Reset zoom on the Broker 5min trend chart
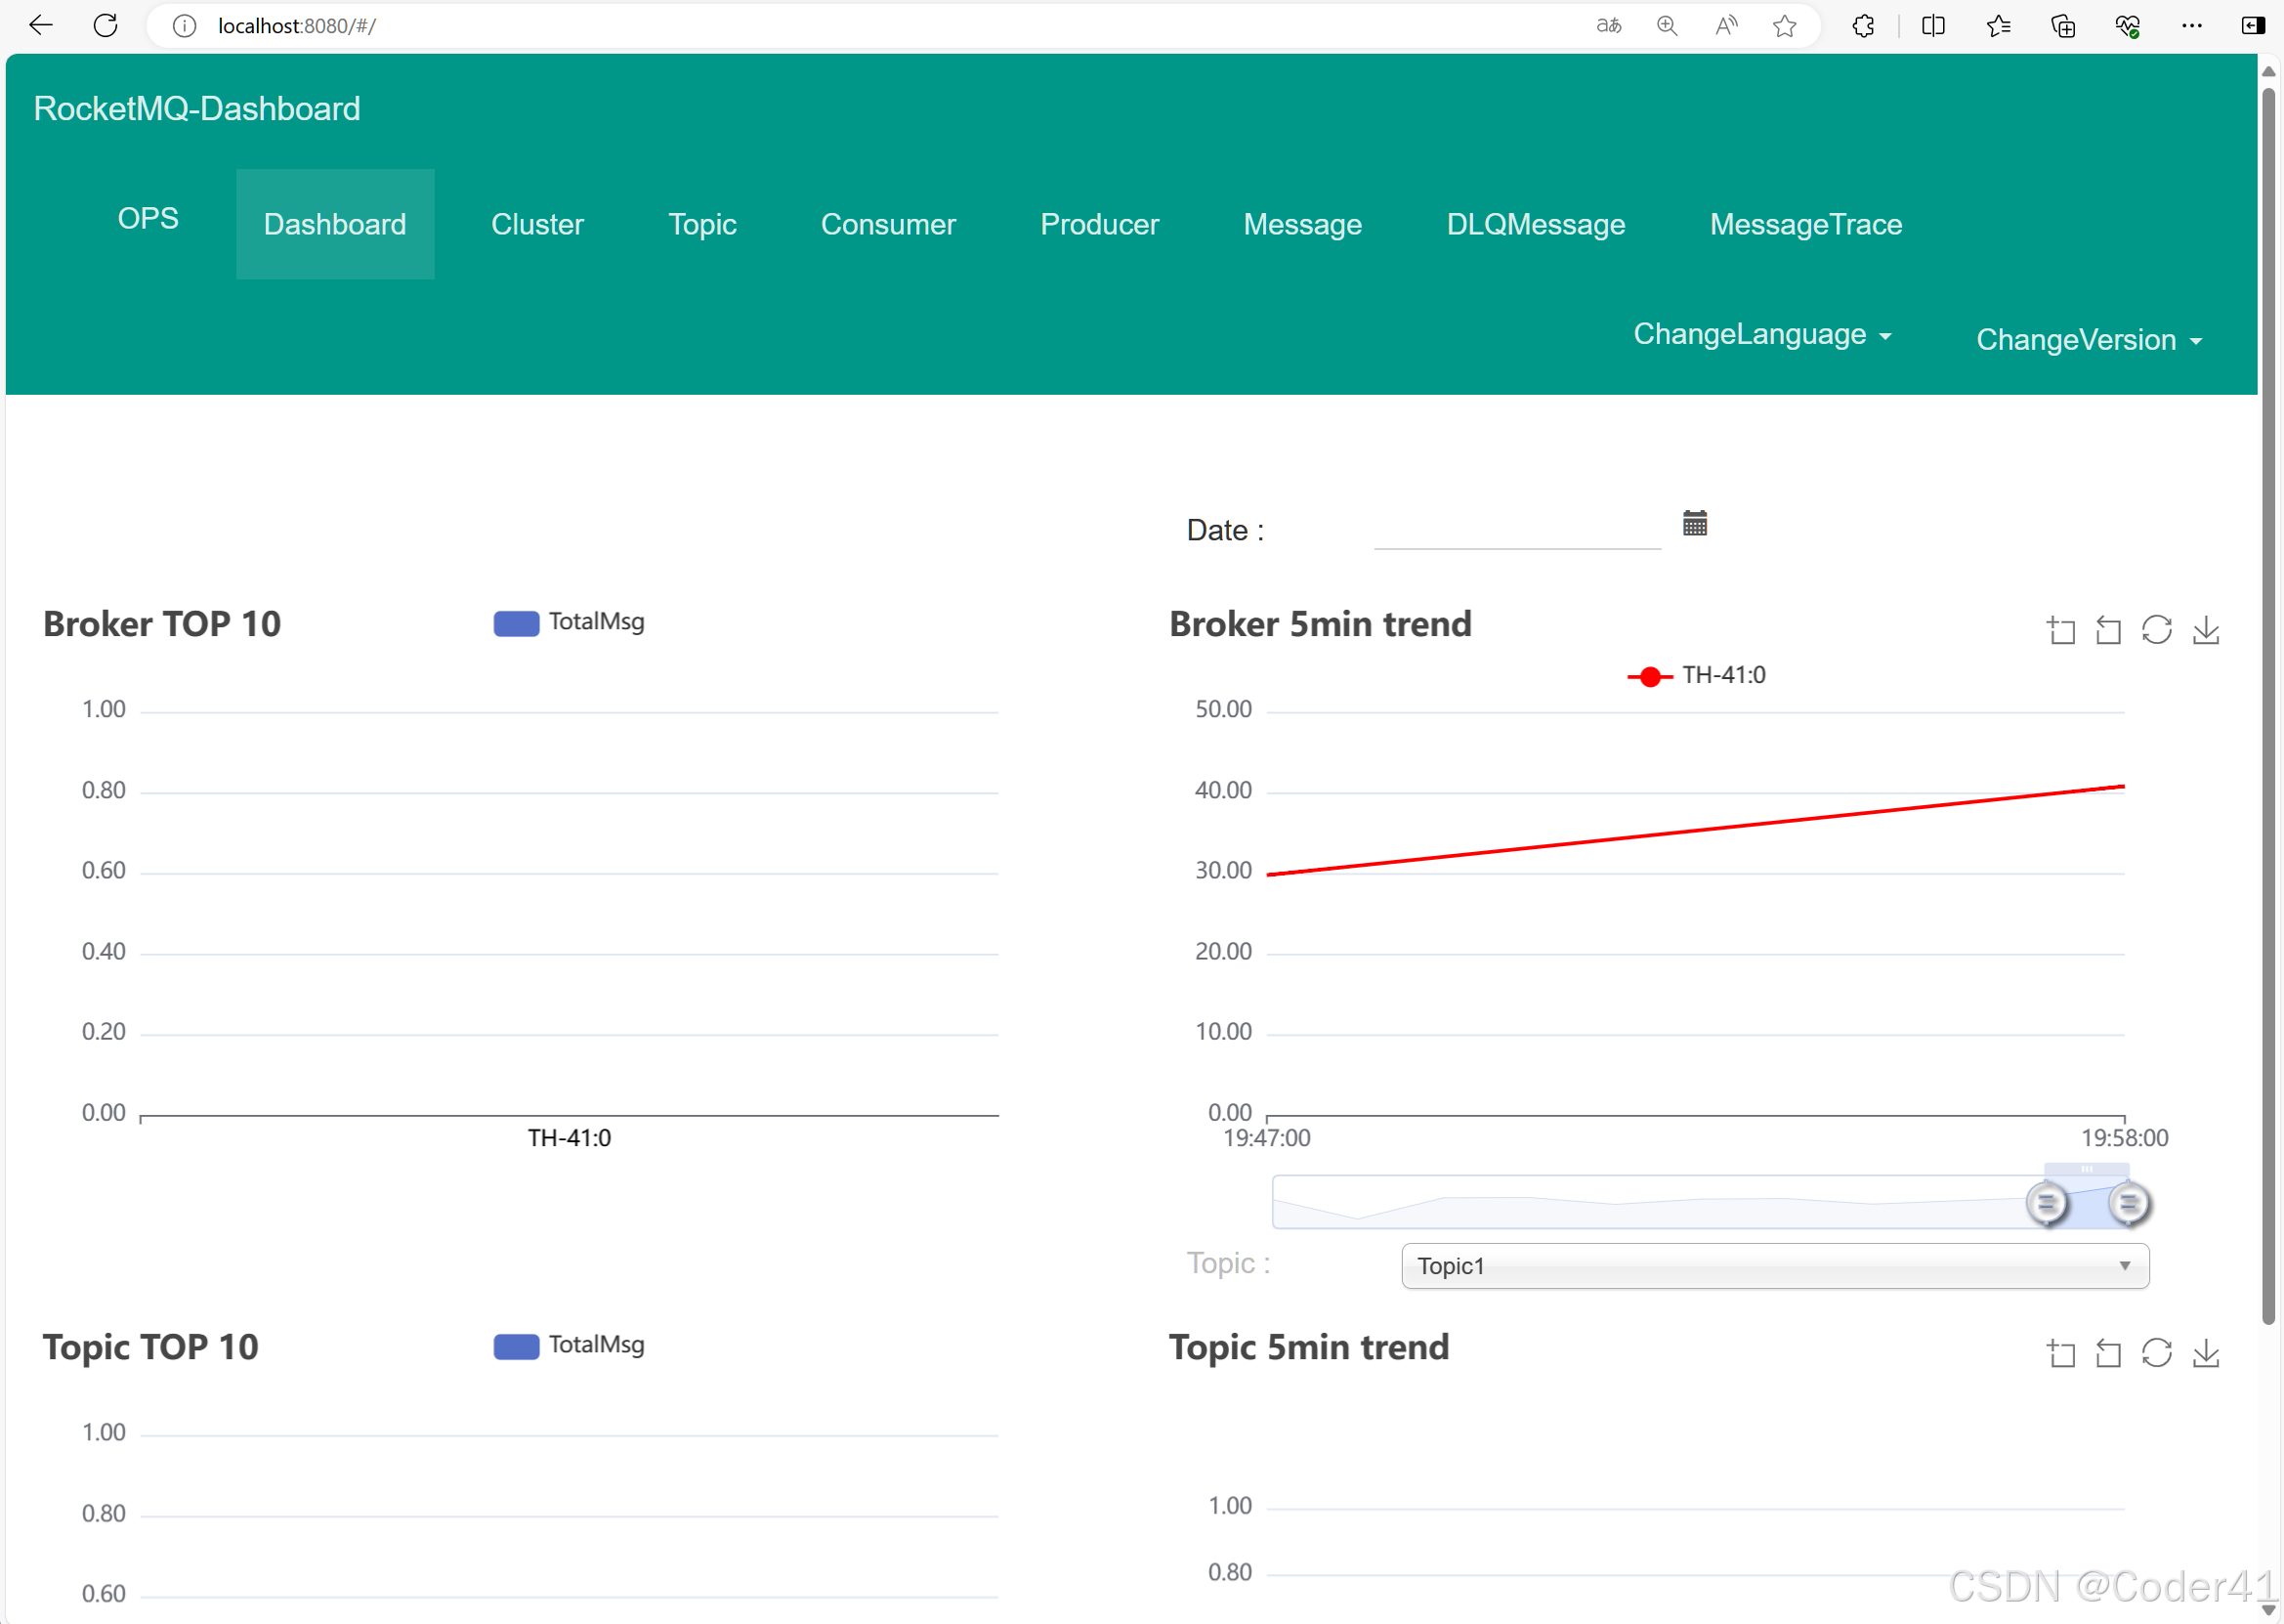This screenshot has height=1624, width=2284. click(x=2109, y=630)
